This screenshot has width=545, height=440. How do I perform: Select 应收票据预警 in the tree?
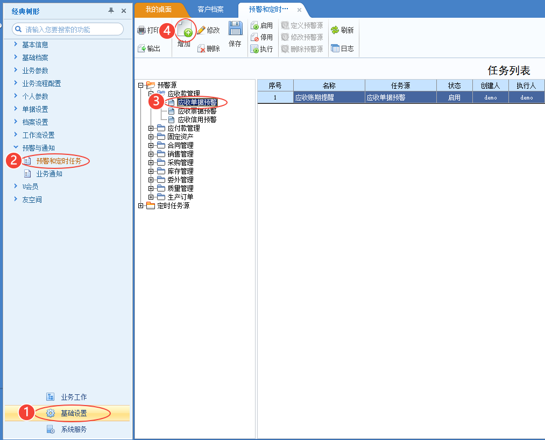[x=197, y=111]
